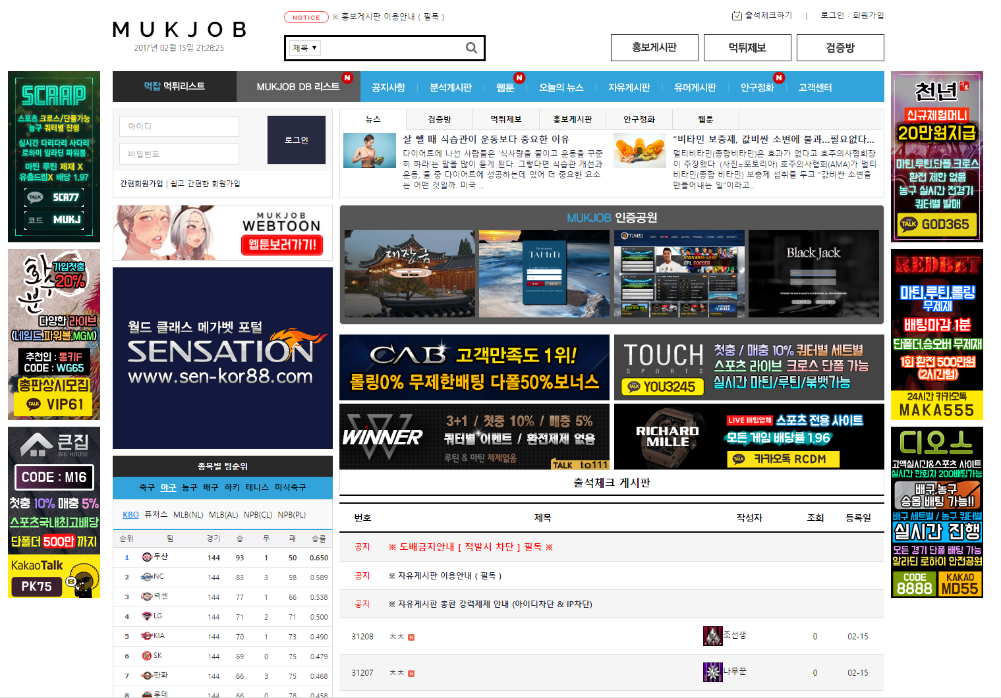Open the vitamin pills article thumbnail
This screenshot has width=1001, height=698.
click(x=640, y=150)
